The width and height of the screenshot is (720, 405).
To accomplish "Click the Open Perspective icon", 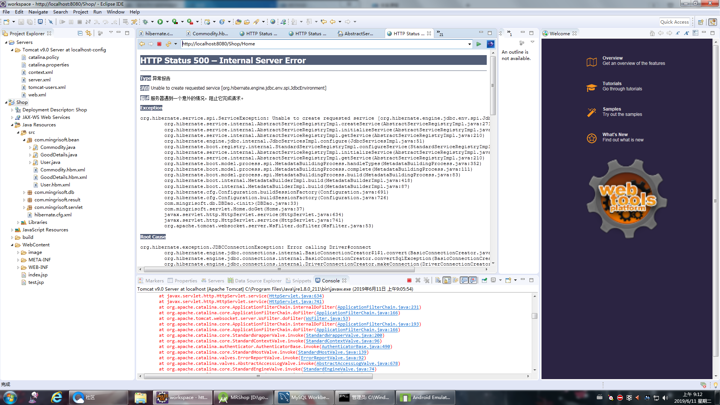I will [x=700, y=22].
